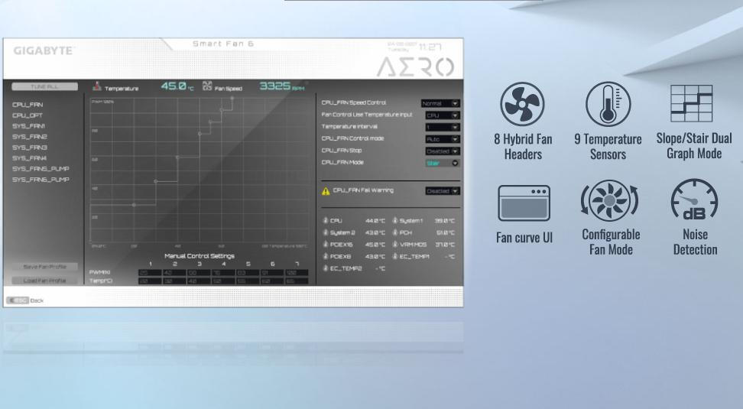Expand the Fan Control Use Temperature Input dropdown
Screen dimensions: 743x409
click(442, 115)
